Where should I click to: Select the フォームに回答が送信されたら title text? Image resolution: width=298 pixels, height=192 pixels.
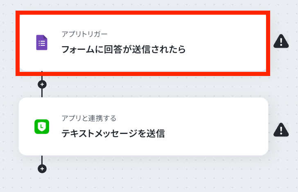coord(124,49)
